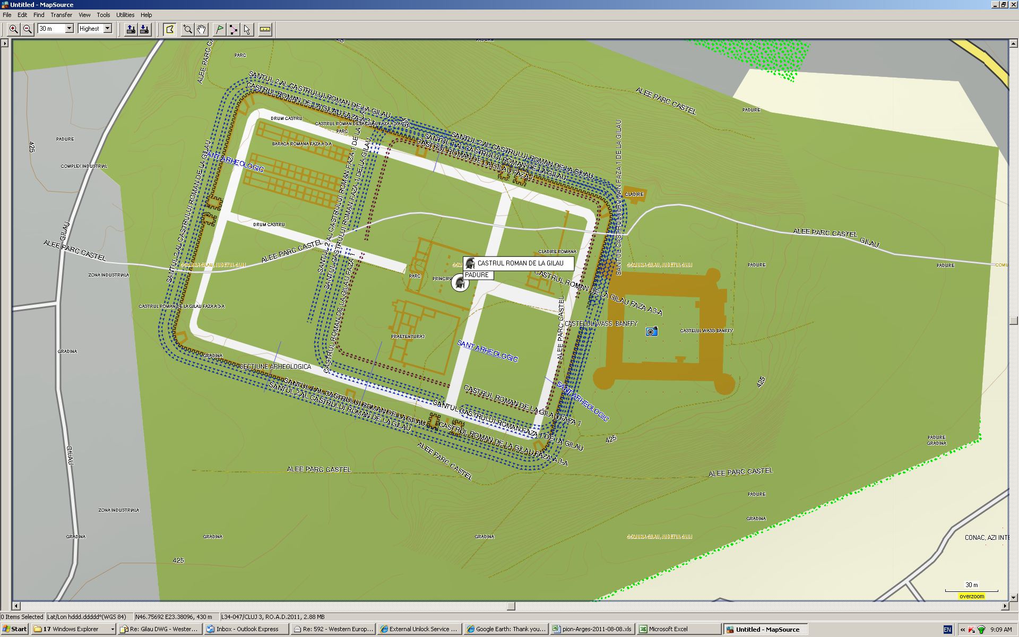Open the File menu
This screenshot has height=637, width=1019.
tap(7, 15)
